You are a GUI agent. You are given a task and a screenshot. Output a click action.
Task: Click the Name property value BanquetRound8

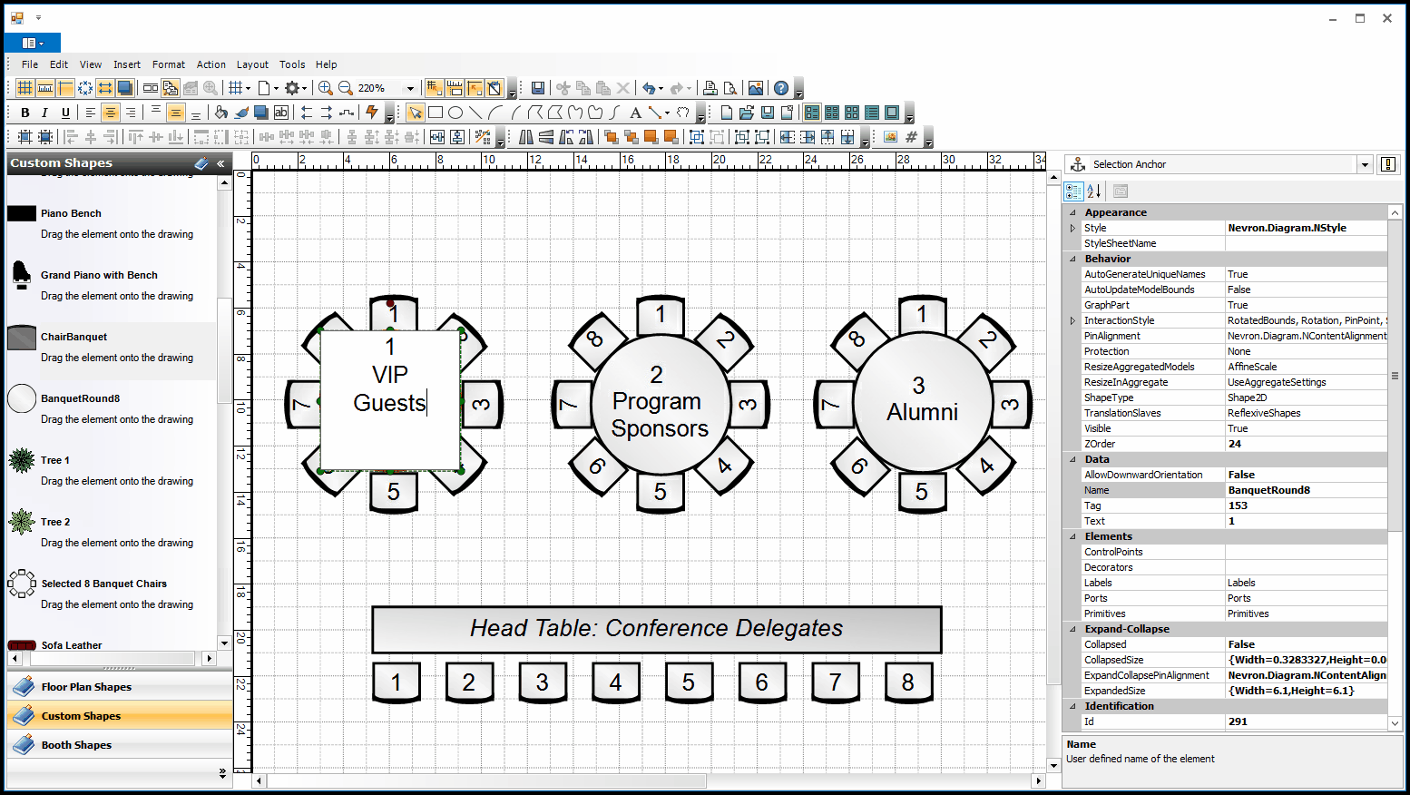click(x=1306, y=490)
